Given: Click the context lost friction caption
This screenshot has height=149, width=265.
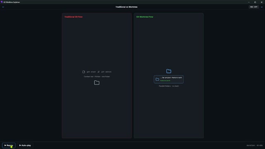Looking at the screenshot, I should coord(97,77).
